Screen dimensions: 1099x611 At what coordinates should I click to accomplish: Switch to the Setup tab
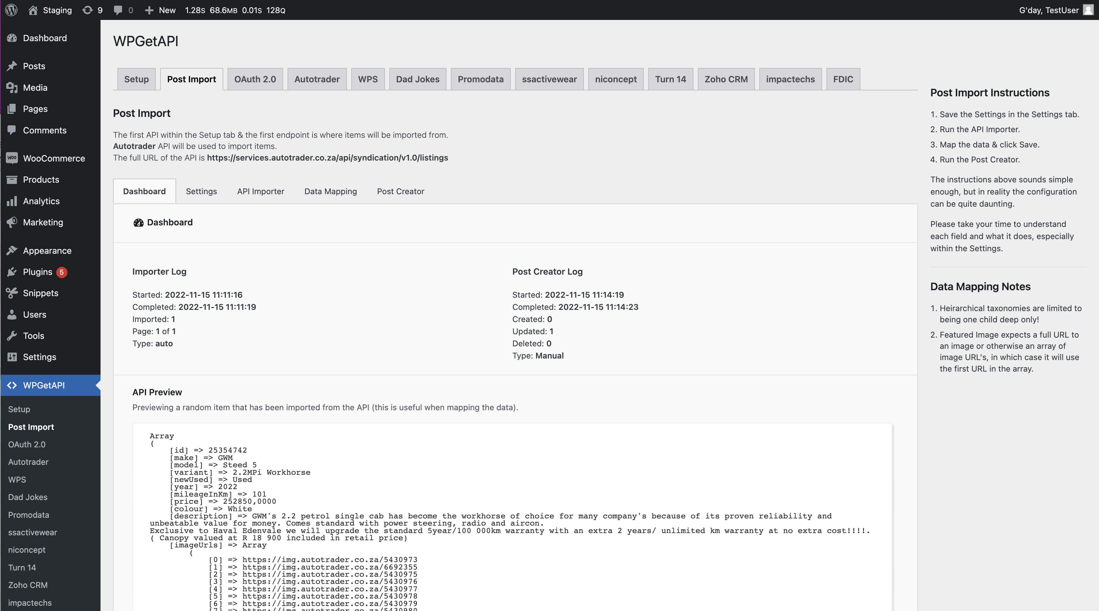click(136, 79)
